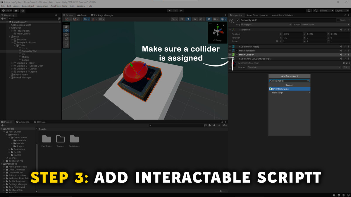Click the Pause button
Viewport: 351px width, 197px height.
click(x=175, y=11)
